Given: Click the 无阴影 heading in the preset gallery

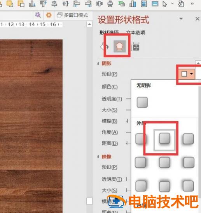Looking at the screenshot, I should pyautogui.click(x=143, y=86).
